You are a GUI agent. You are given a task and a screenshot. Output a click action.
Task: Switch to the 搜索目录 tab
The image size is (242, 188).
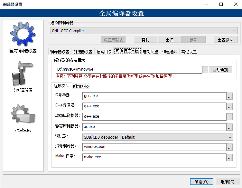104,52
